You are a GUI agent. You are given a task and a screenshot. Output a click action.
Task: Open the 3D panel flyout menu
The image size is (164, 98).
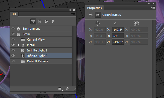click(73, 14)
